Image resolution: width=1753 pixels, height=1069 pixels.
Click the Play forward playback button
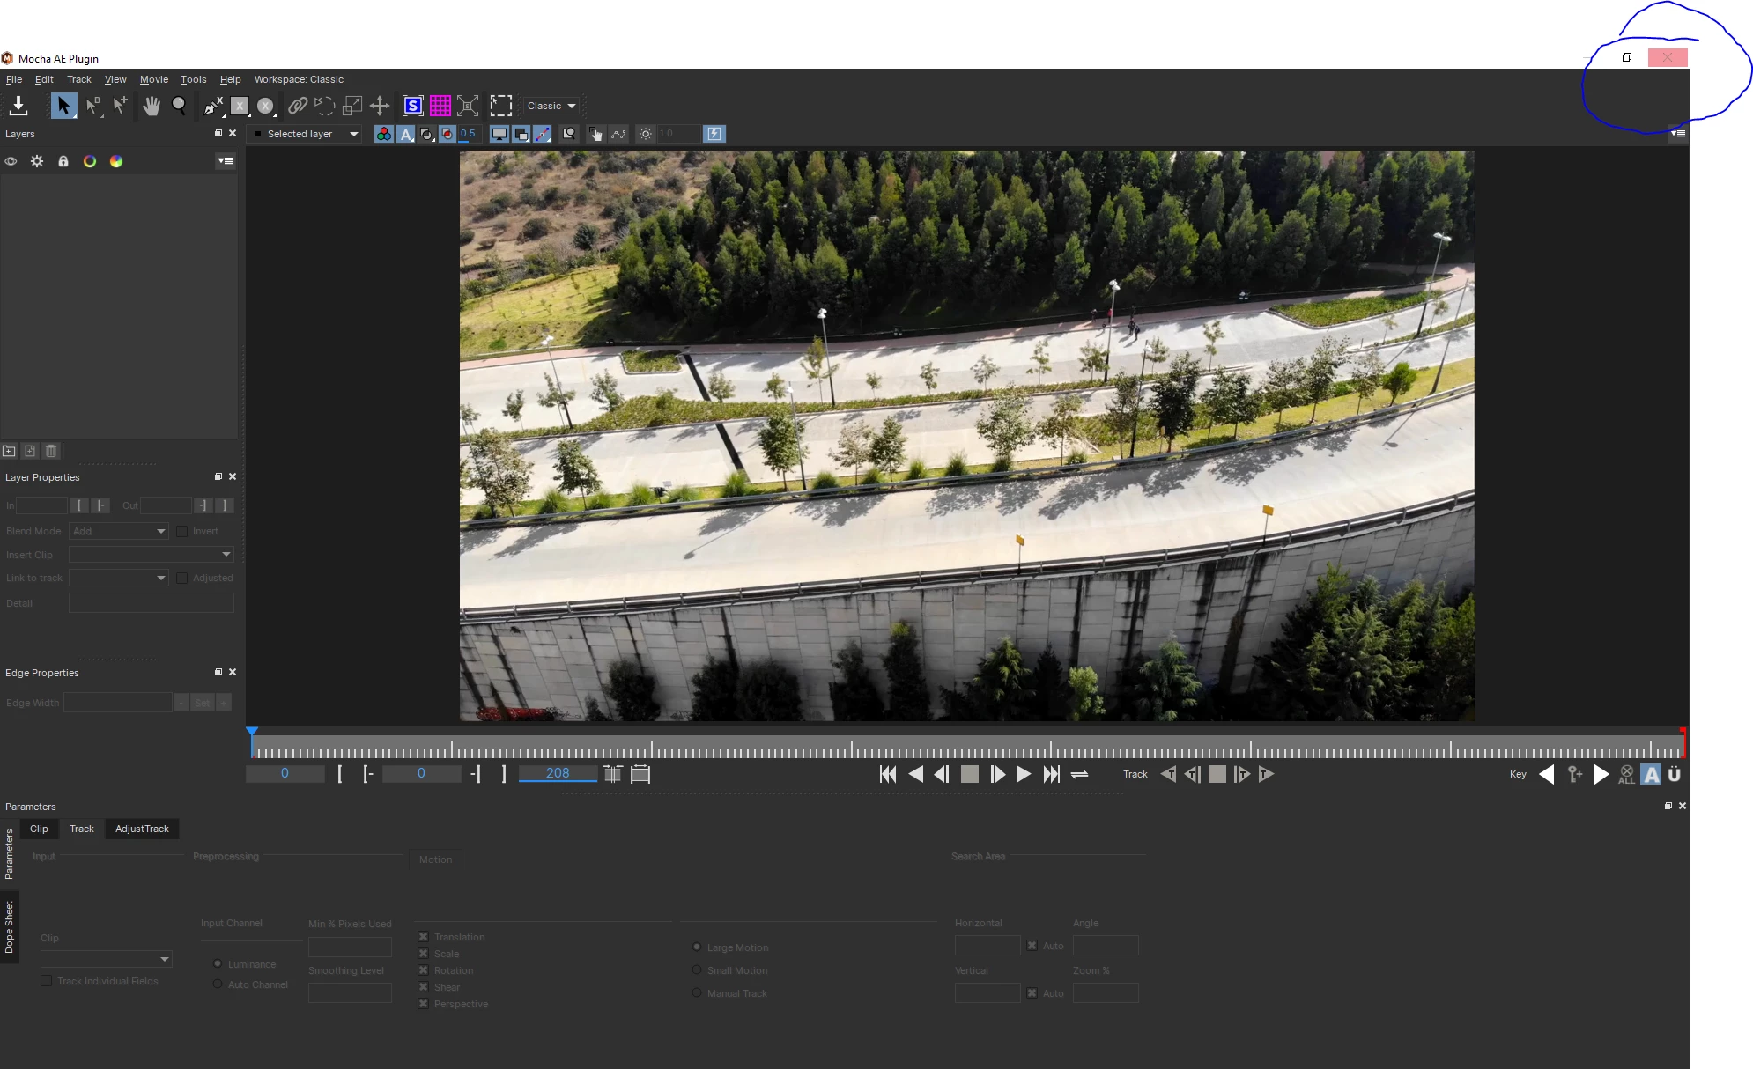[x=1023, y=774]
